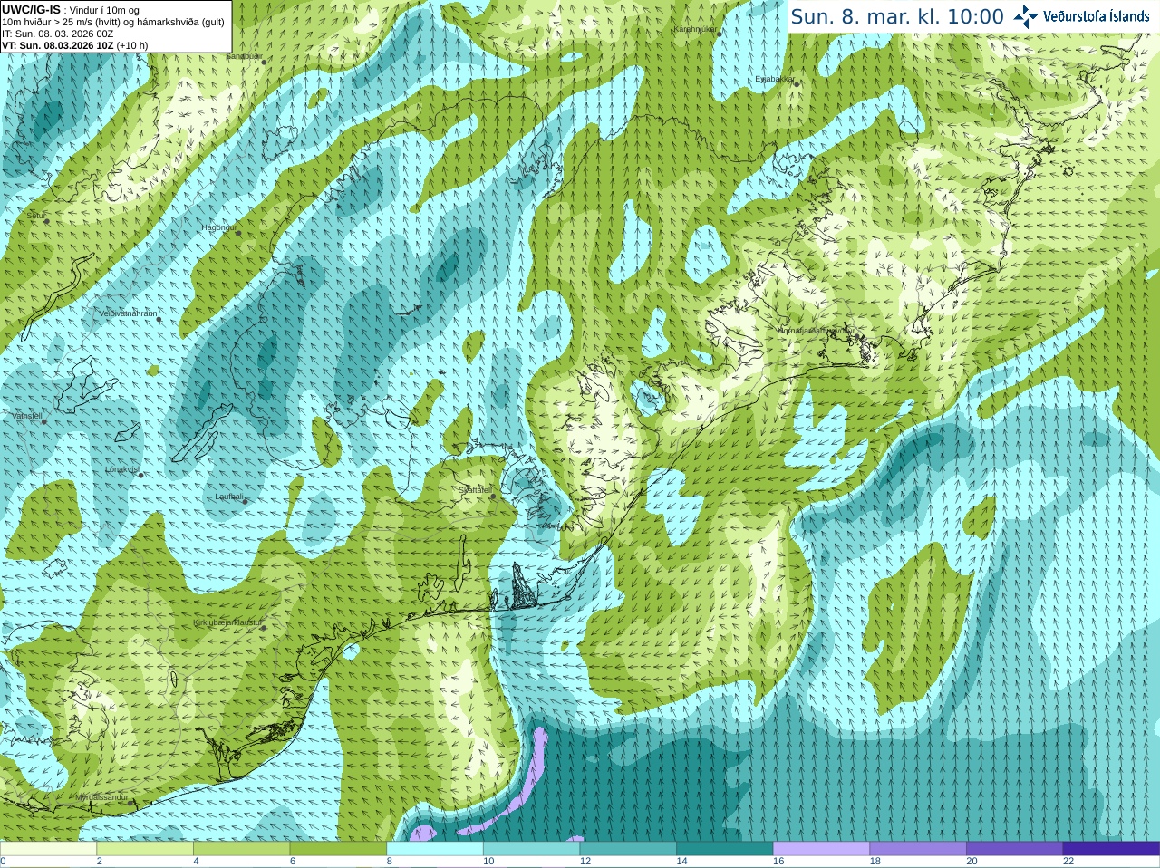Select the Eyjabakkar station label
The width and height of the screenshot is (1160, 868).
tap(775, 79)
